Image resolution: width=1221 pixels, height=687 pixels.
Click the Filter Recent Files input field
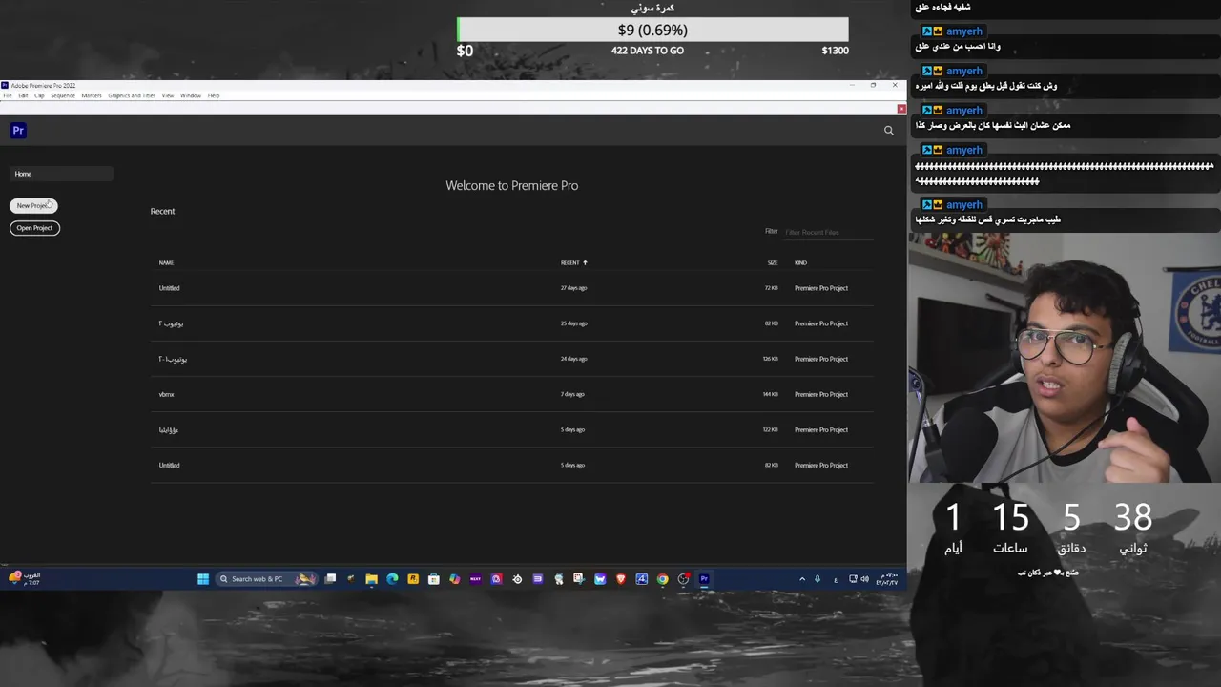point(827,232)
